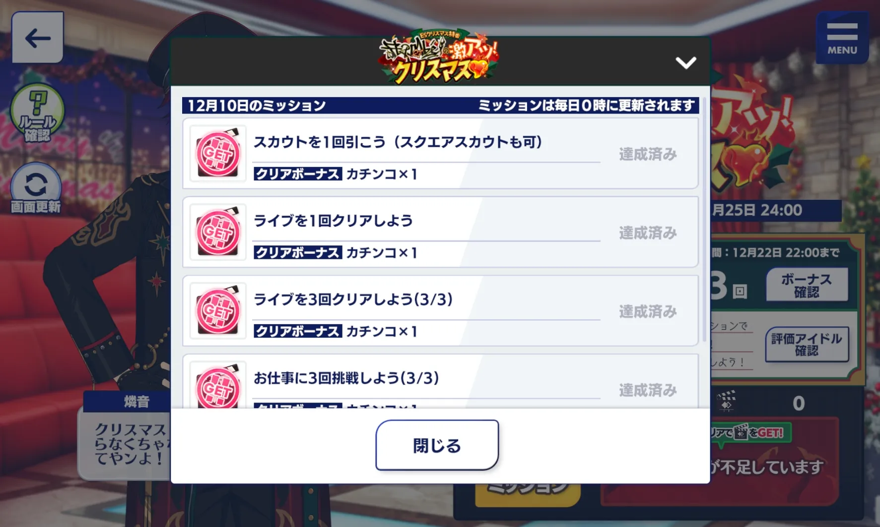The width and height of the screenshot is (880, 527).
Task: Select 達成済み status of scout mission
Action: pyautogui.click(x=648, y=154)
